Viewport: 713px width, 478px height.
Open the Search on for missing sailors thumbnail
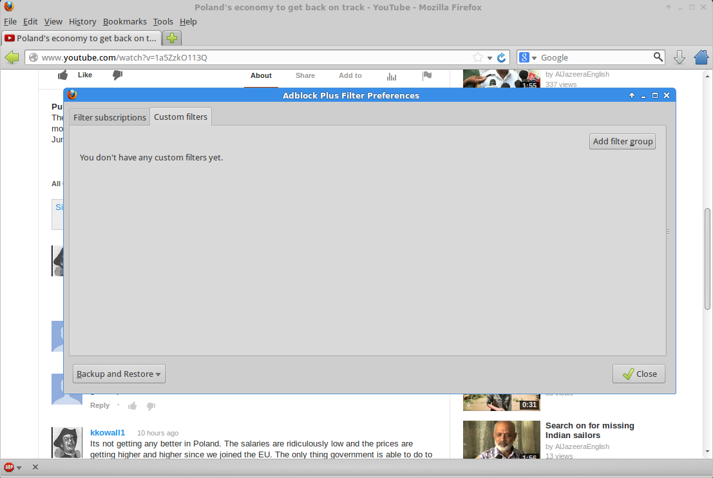pyautogui.click(x=501, y=439)
